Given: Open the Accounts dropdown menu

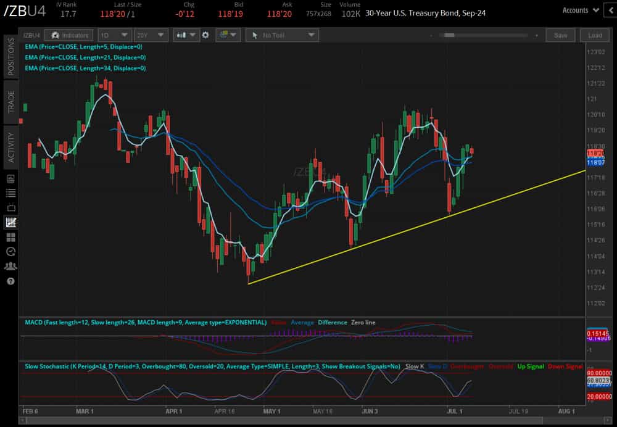Looking at the screenshot, I should point(581,10).
